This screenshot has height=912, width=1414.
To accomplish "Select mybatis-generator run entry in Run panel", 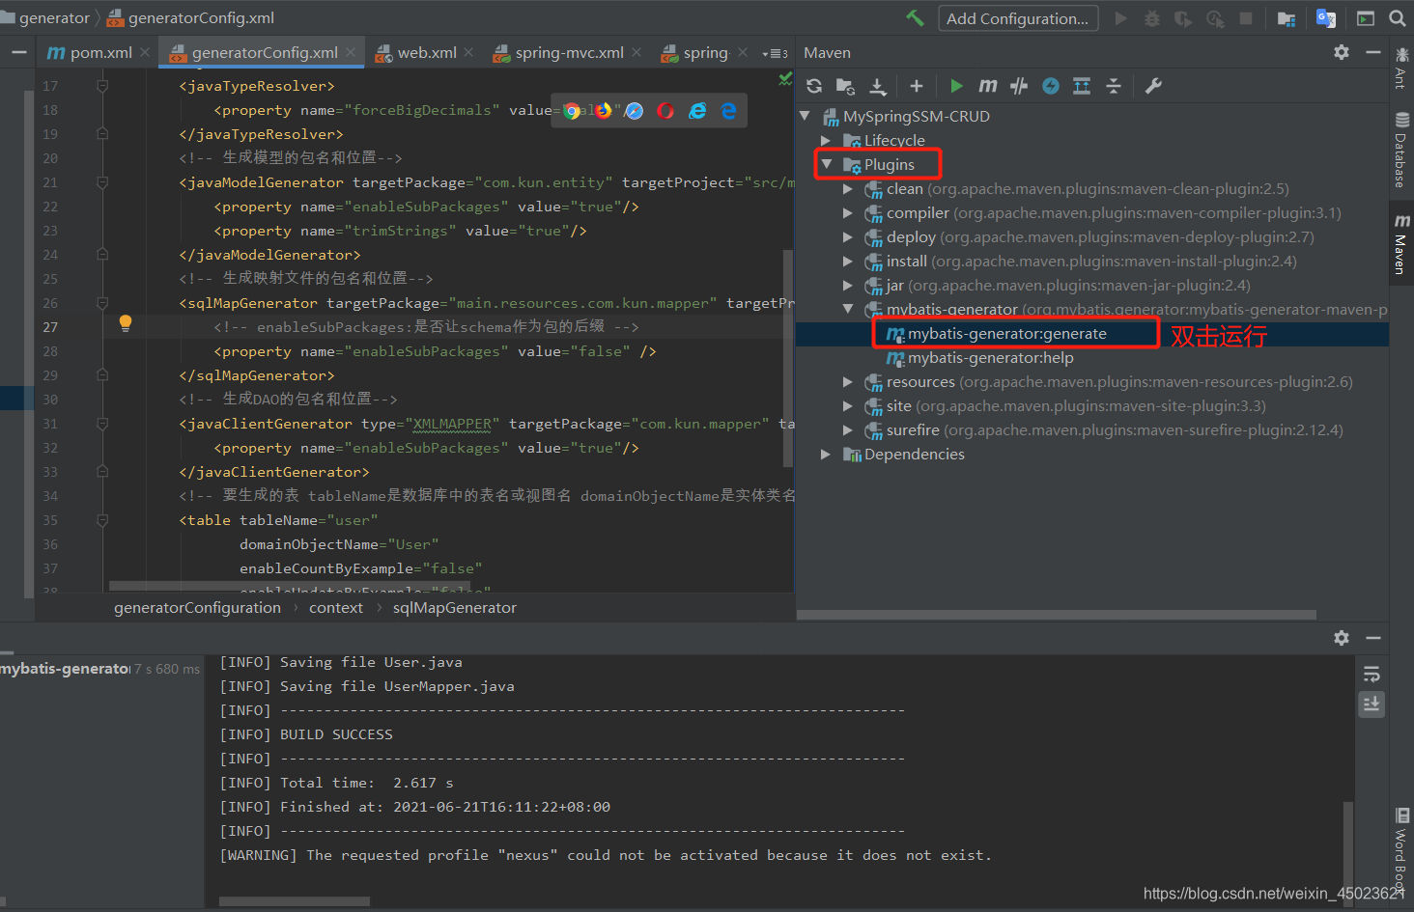I will coord(100,668).
